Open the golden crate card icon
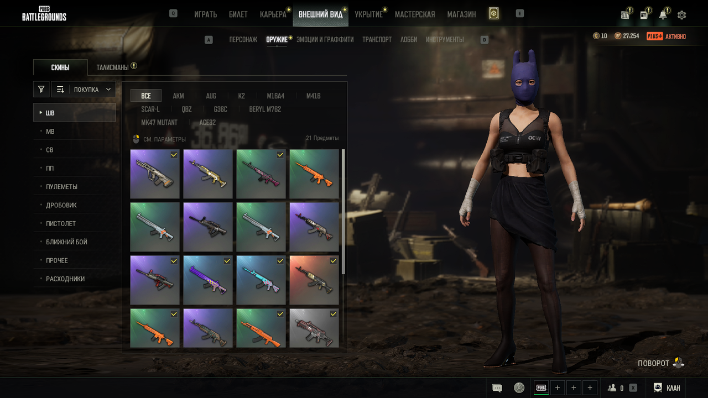This screenshot has height=398, width=708. (493, 14)
